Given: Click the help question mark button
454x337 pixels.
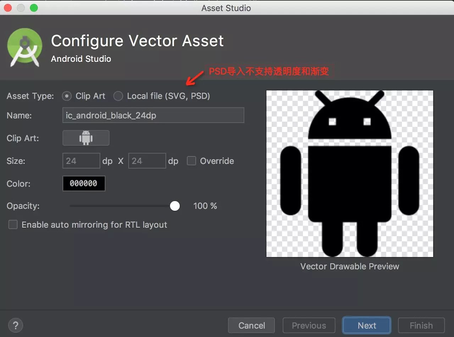Looking at the screenshot, I should click(16, 325).
